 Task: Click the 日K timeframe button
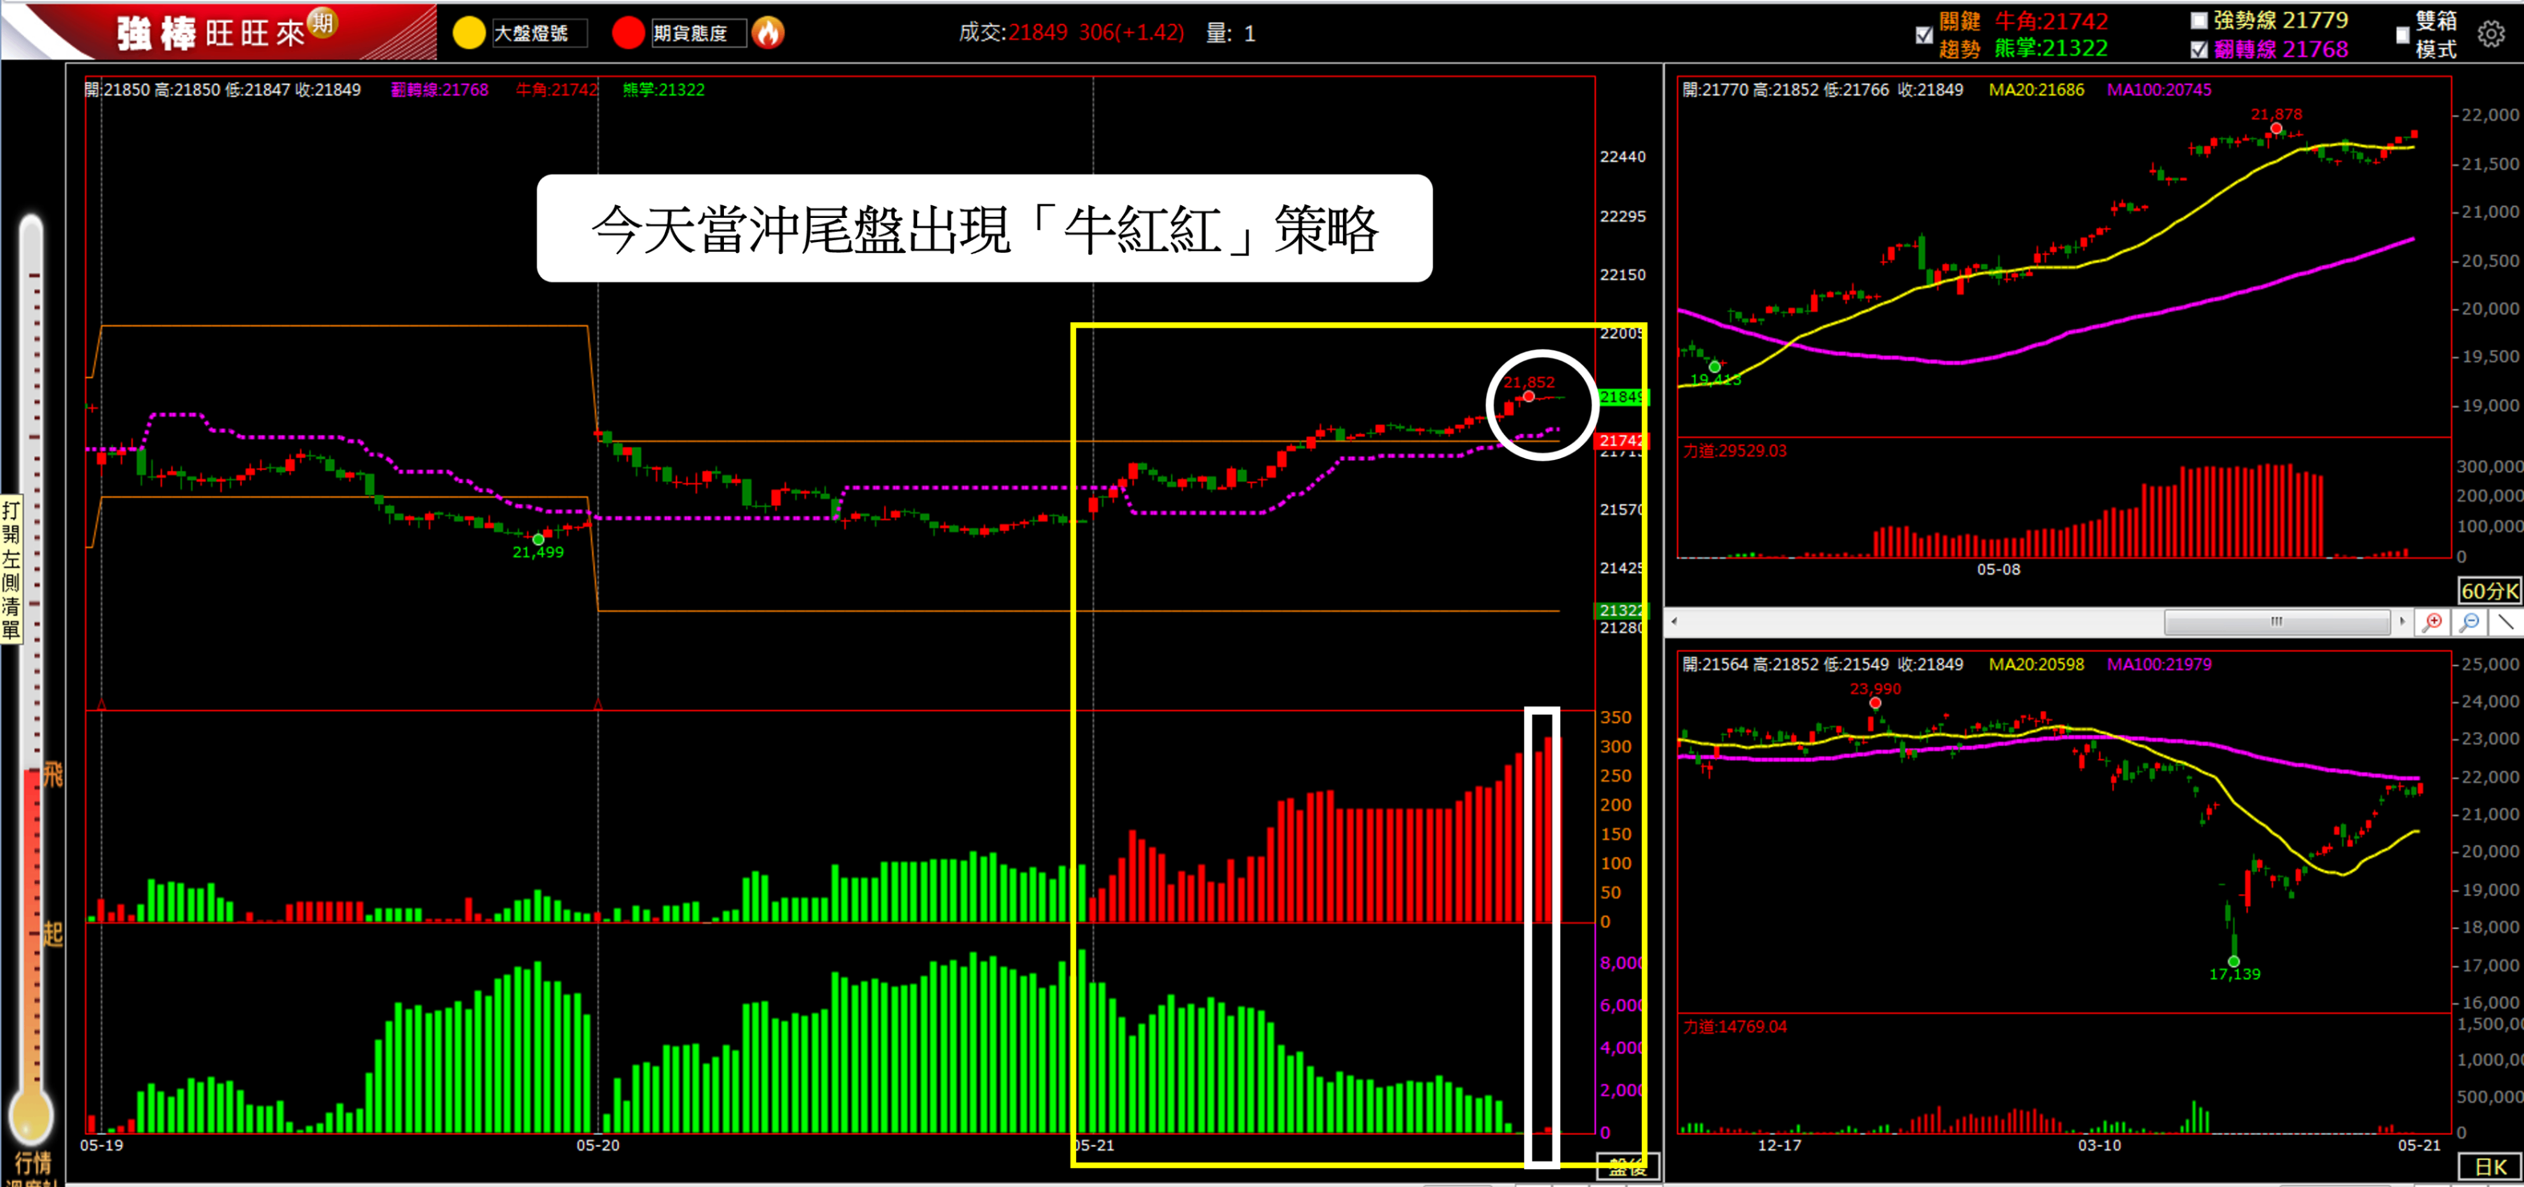tap(2490, 1167)
